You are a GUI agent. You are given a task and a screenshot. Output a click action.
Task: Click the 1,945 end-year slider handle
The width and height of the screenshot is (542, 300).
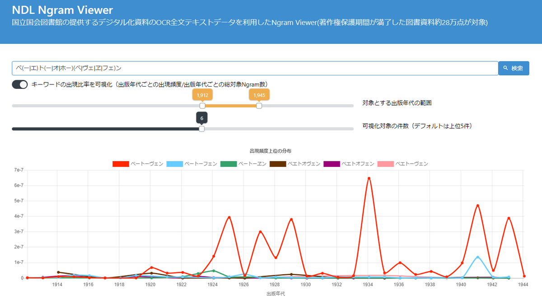click(x=259, y=106)
